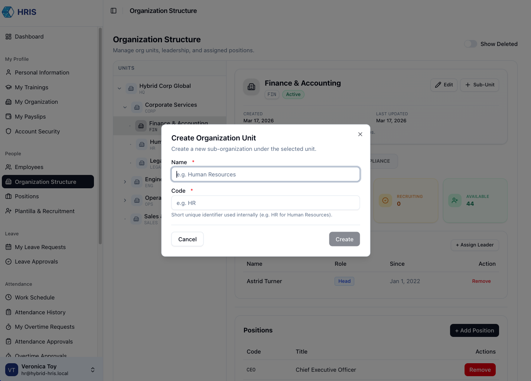Click the Available positions icon
The image size is (531, 381).
(455, 201)
